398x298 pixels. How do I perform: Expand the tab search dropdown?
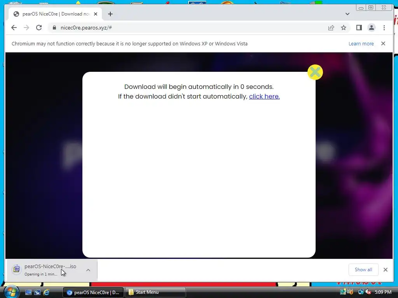(347, 14)
